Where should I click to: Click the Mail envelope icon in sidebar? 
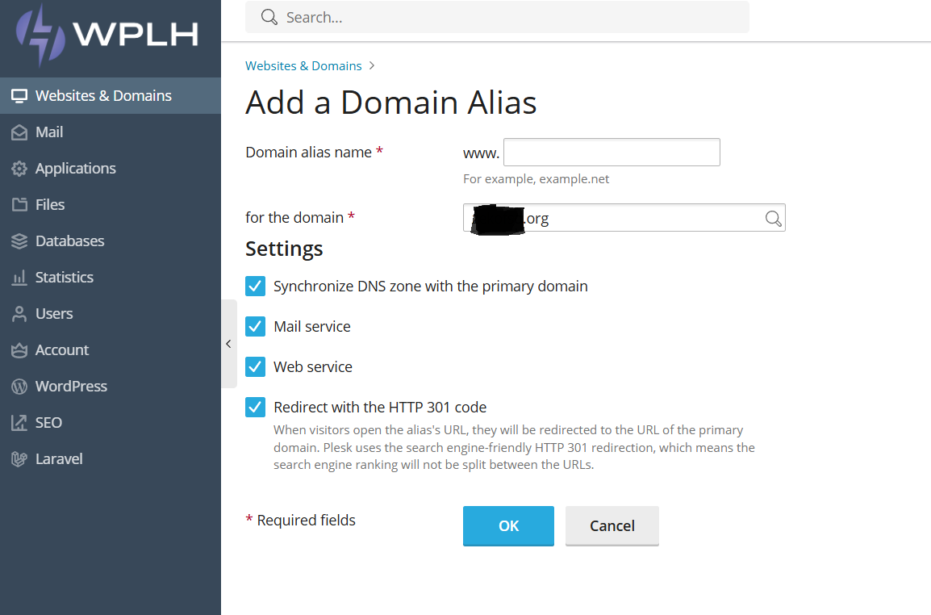click(19, 132)
